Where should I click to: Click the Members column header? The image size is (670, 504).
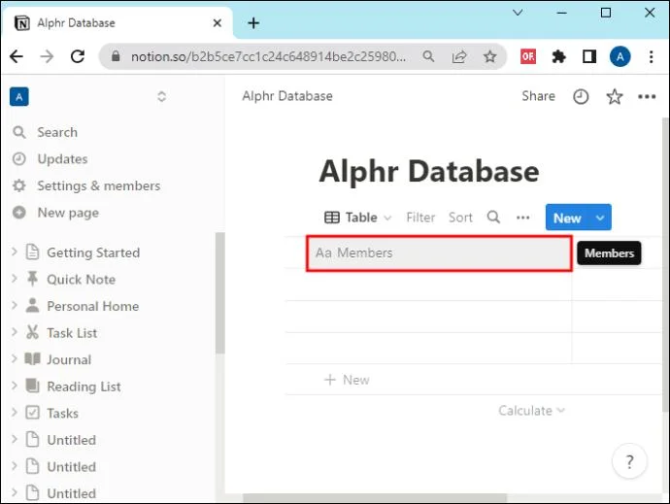tap(439, 253)
